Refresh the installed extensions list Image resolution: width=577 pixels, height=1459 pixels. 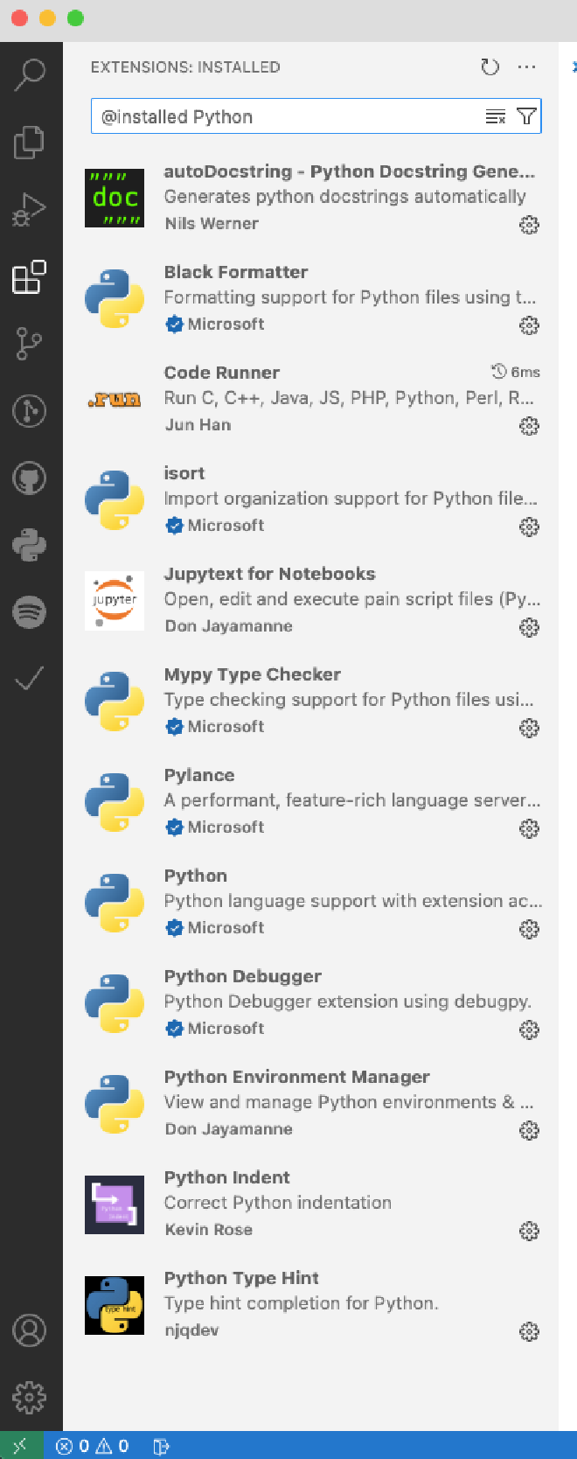click(490, 66)
